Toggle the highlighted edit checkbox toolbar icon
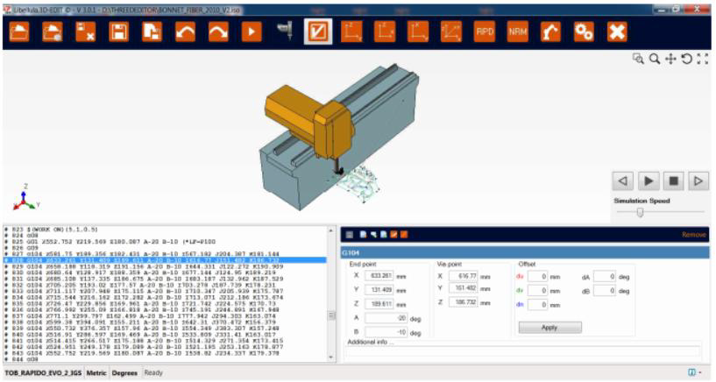This screenshot has width=716, height=382. point(317,32)
